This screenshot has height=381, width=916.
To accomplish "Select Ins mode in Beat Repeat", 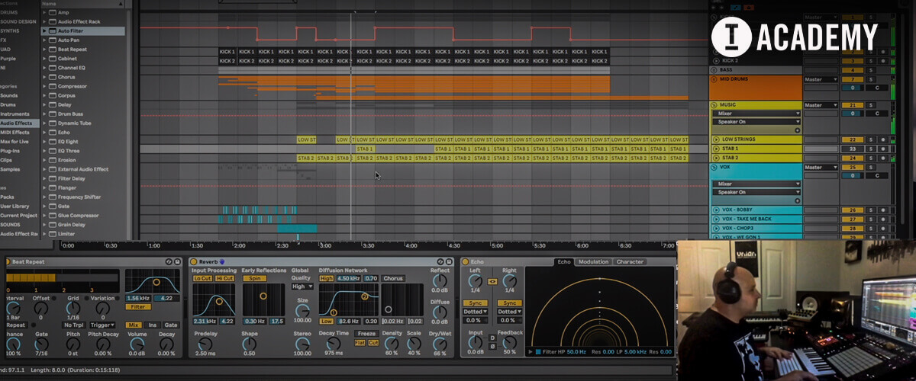I will point(153,325).
